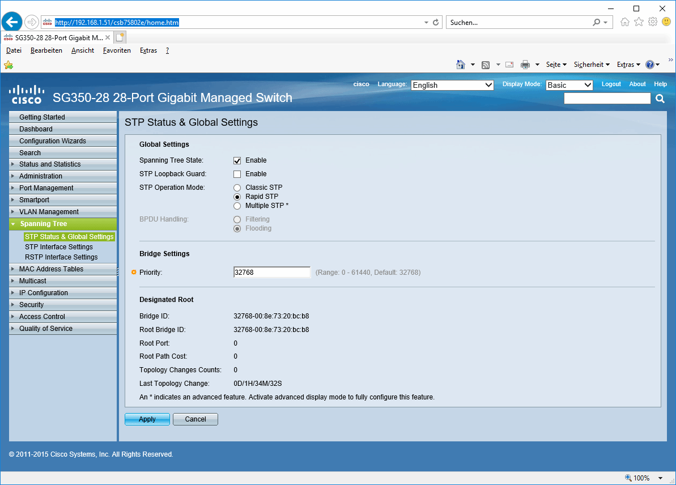The width and height of the screenshot is (676, 485).
Task: Click the gear icon beside the Priority row
Action: tap(133, 272)
